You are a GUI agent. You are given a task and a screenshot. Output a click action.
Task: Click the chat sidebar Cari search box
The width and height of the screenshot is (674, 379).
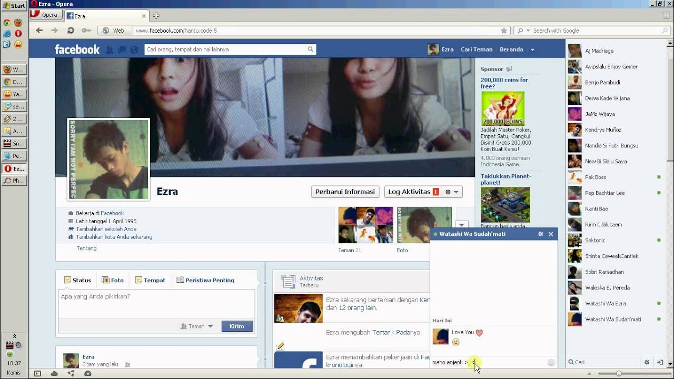pyautogui.click(x=606, y=362)
